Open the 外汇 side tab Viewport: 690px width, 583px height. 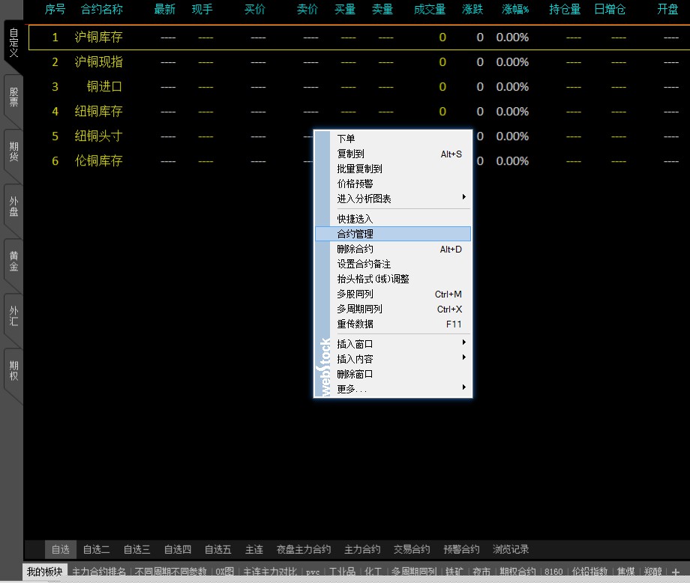[x=13, y=316]
